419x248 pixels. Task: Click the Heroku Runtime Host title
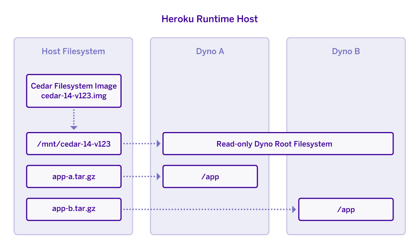pyautogui.click(x=209, y=19)
